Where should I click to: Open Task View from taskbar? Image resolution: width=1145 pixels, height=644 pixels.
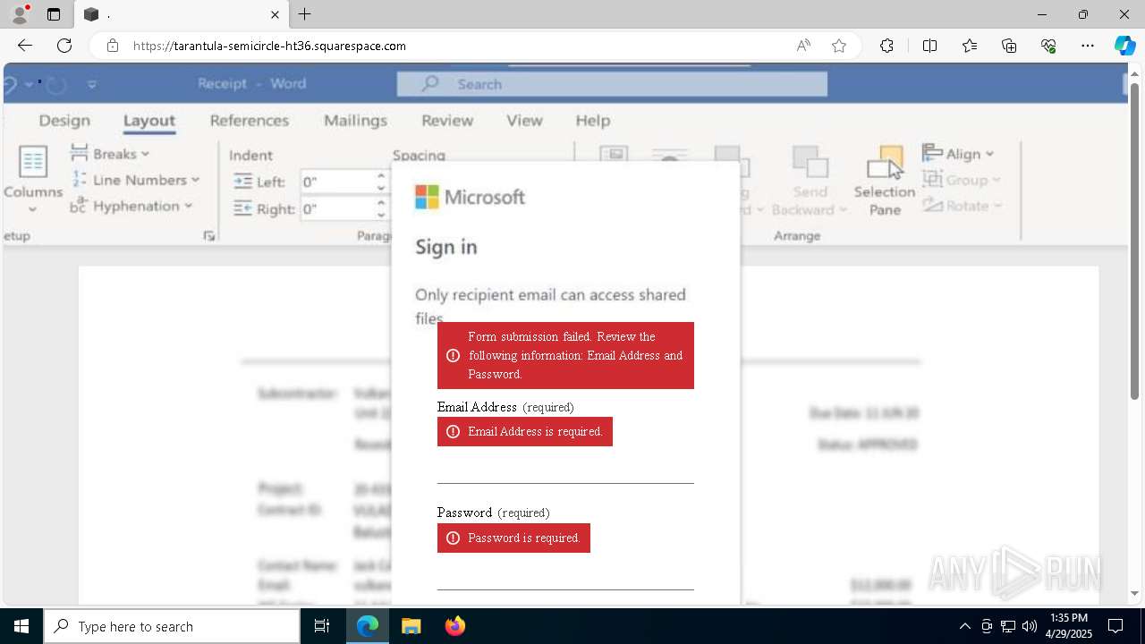[322, 626]
